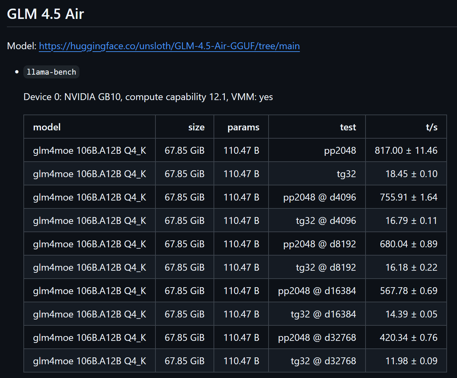Open the Hugging Face GLM-4.5-Air-GGUF link
Viewport: 457px width, 378px height.
click(169, 46)
